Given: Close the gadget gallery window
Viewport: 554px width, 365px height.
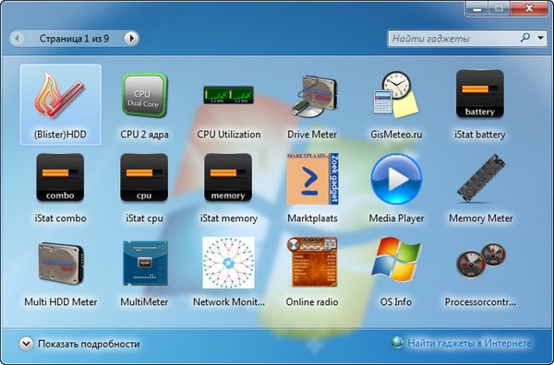Looking at the screenshot, I should [x=529, y=8].
